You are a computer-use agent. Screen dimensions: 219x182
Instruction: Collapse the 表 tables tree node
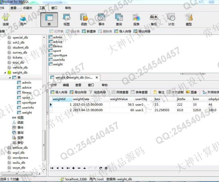tap(10, 78)
